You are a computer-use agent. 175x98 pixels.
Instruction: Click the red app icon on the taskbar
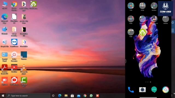[97, 96]
